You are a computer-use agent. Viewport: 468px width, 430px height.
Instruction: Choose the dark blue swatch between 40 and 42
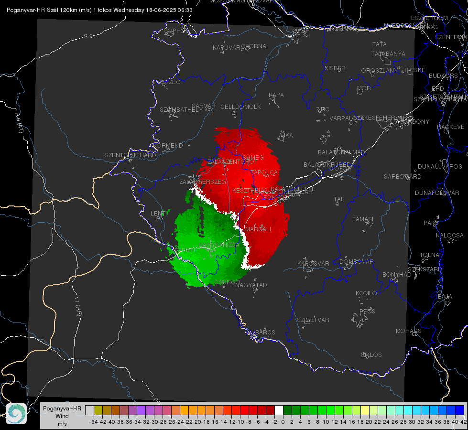[x=460, y=410]
